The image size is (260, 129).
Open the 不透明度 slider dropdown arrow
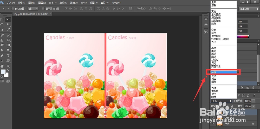[x=253, y=101]
